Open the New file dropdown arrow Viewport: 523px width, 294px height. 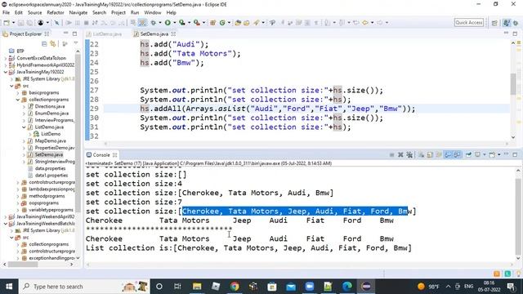point(13,23)
